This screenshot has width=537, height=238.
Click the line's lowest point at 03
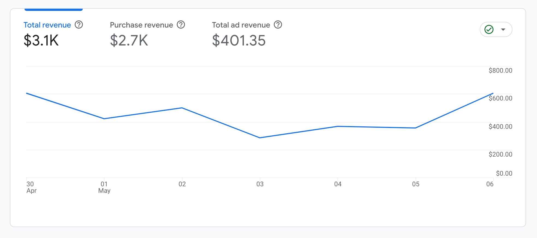tap(260, 138)
